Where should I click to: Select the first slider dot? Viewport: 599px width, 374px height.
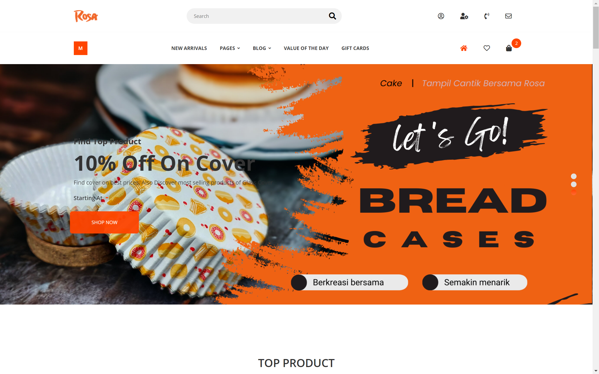coord(574,176)
